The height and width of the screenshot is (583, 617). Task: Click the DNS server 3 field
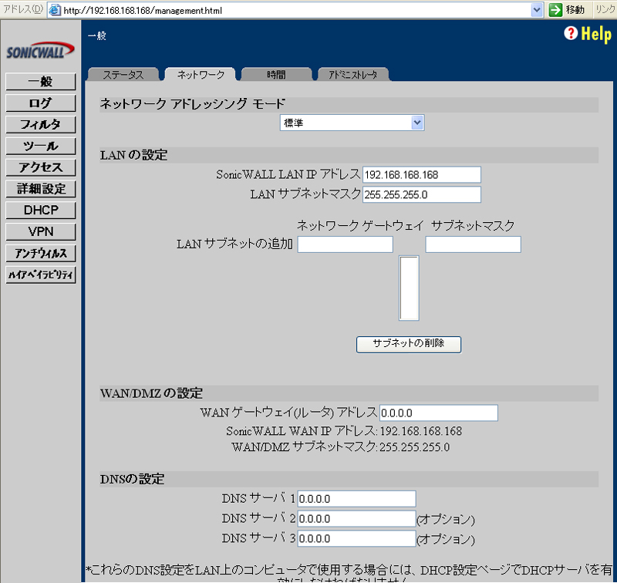pos(356,538)
